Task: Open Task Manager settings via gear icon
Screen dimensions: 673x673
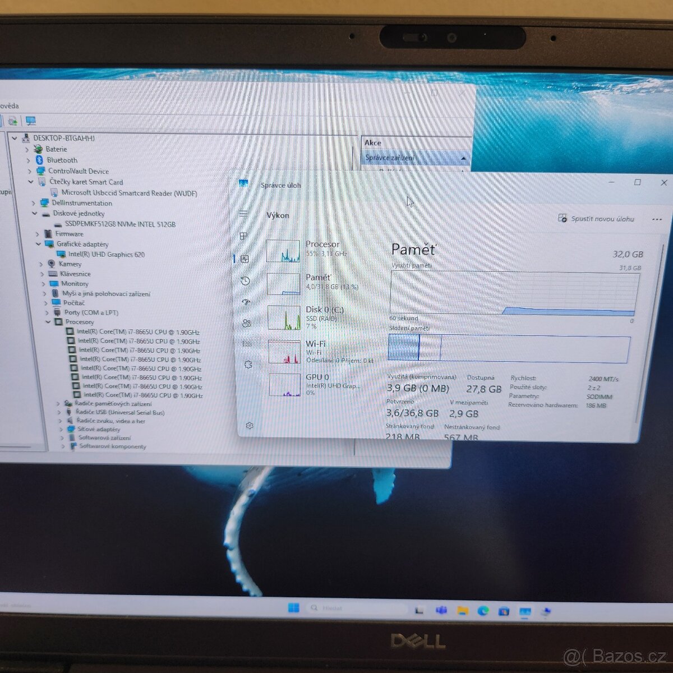Action: 249,425
